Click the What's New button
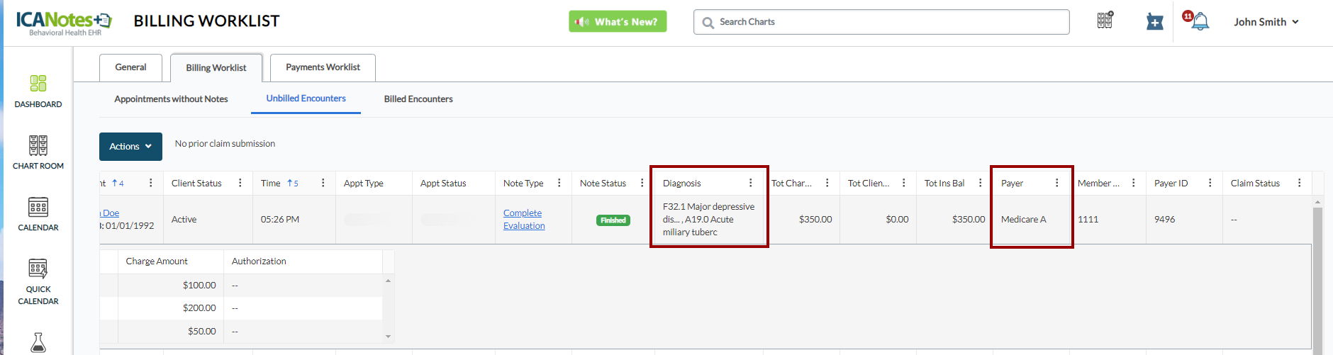The image size is (1333, 355). (618, 22)
